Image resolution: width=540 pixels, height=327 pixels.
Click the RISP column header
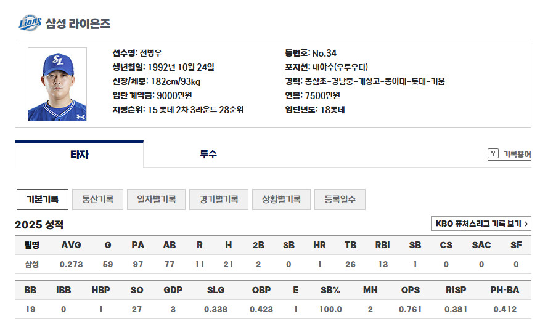click(x=456, y=290)
